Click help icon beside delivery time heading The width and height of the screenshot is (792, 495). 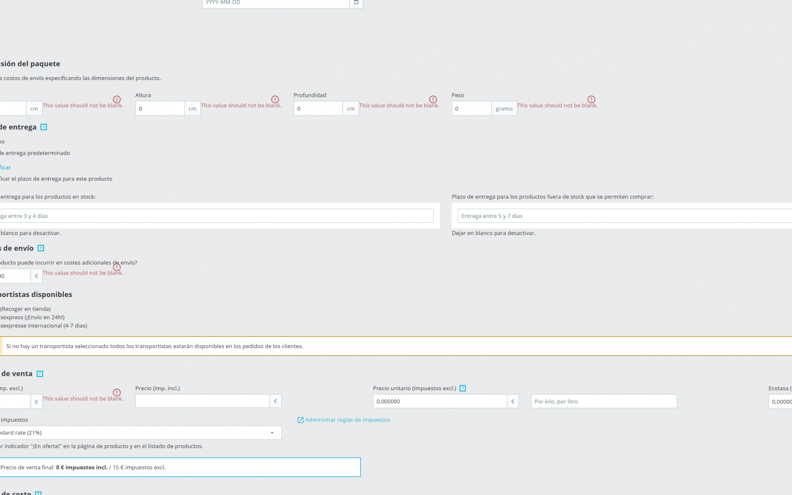[44, 127]
